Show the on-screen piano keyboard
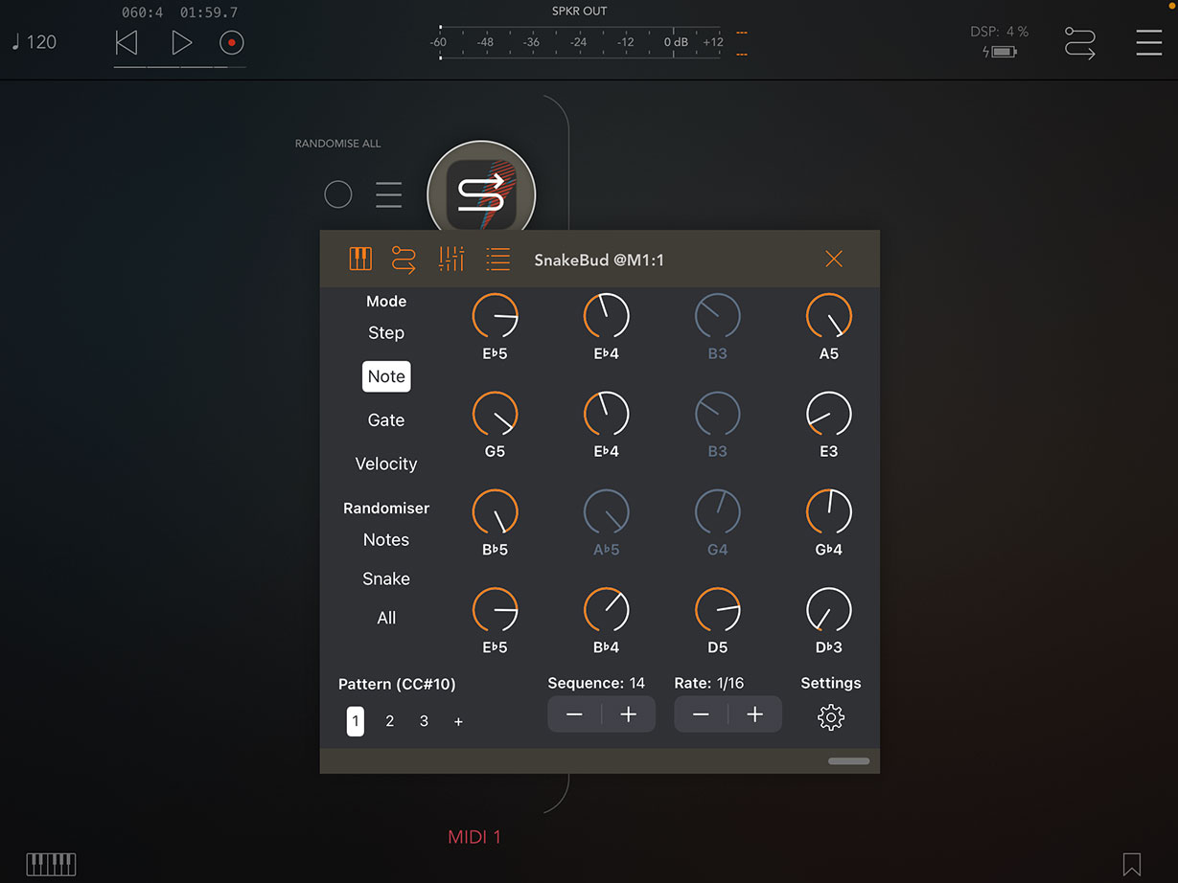Image resolution: width=1178 pixels, height=883 pixels. (51, 863)
